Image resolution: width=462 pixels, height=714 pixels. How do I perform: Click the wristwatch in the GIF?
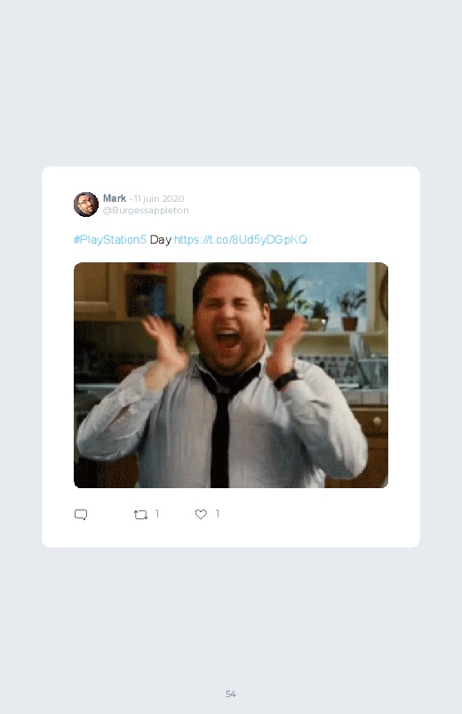286,379
